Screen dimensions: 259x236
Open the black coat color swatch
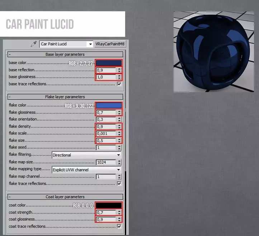point(109,205)
